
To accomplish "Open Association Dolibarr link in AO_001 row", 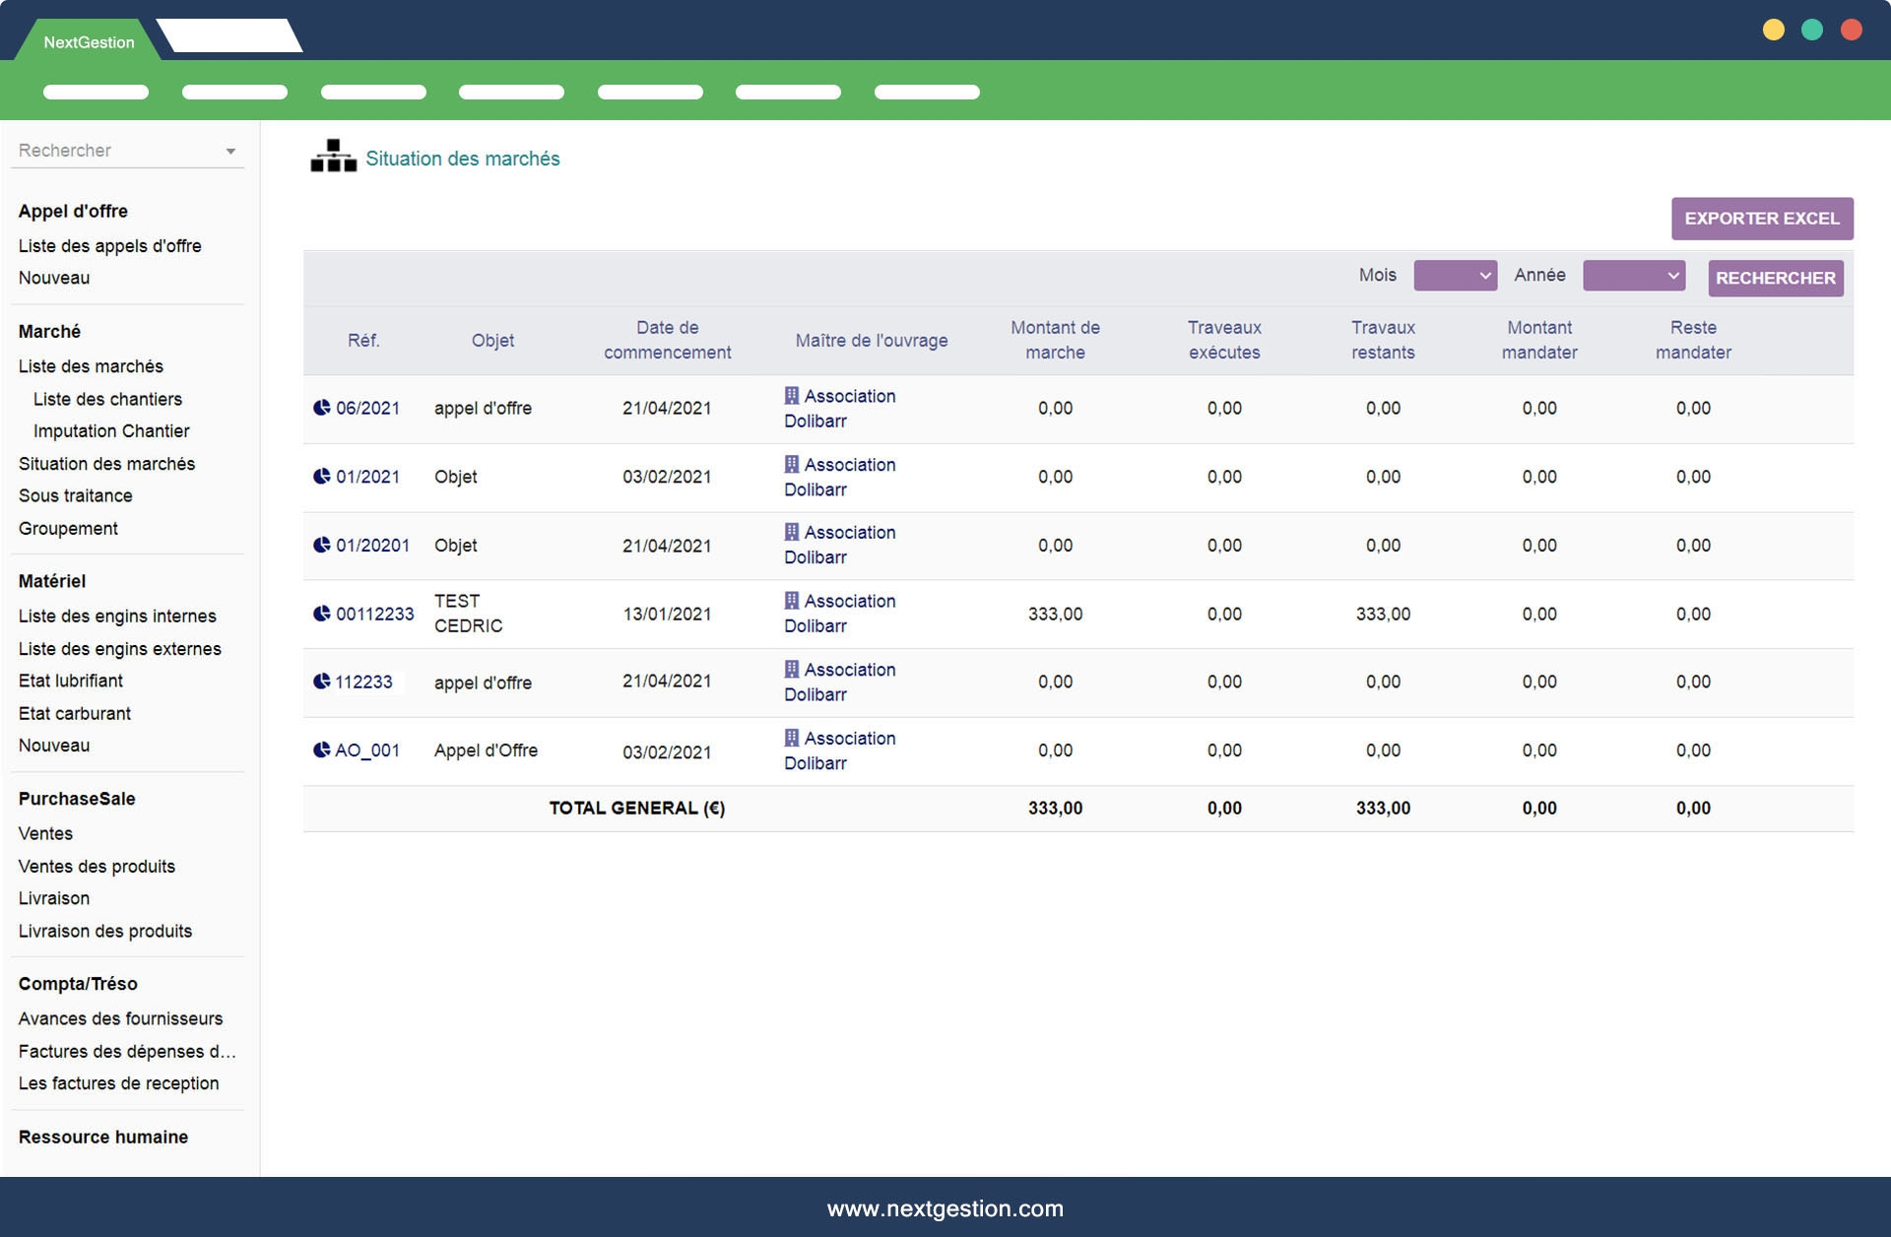I will click(848, 739).
